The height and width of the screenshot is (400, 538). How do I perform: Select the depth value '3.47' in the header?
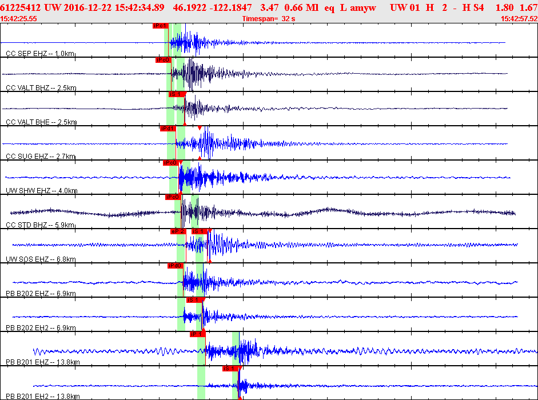point(269,7)
